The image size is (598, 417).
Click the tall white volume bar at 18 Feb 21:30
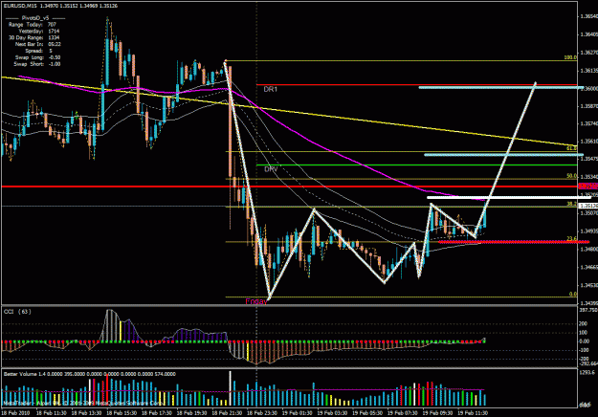[x=230, y=388]
